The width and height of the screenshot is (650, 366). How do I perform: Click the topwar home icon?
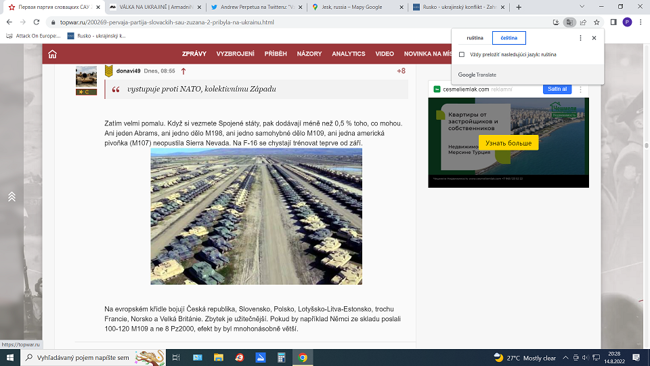(52, 54)
